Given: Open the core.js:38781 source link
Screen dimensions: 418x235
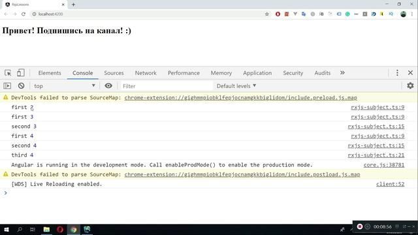Looking at the screenshot, I should point(384,164).
